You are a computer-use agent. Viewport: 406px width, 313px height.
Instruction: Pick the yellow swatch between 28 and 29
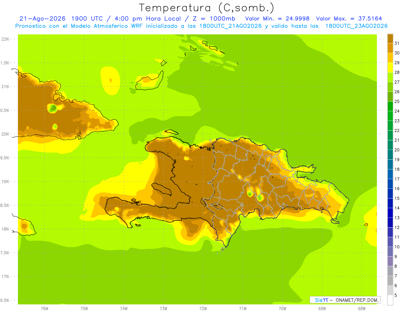click(390, 68)
